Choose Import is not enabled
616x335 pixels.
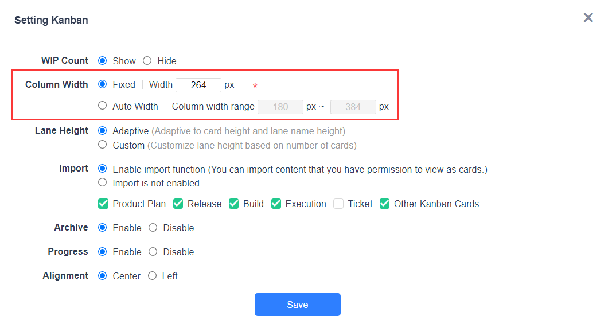103,183
